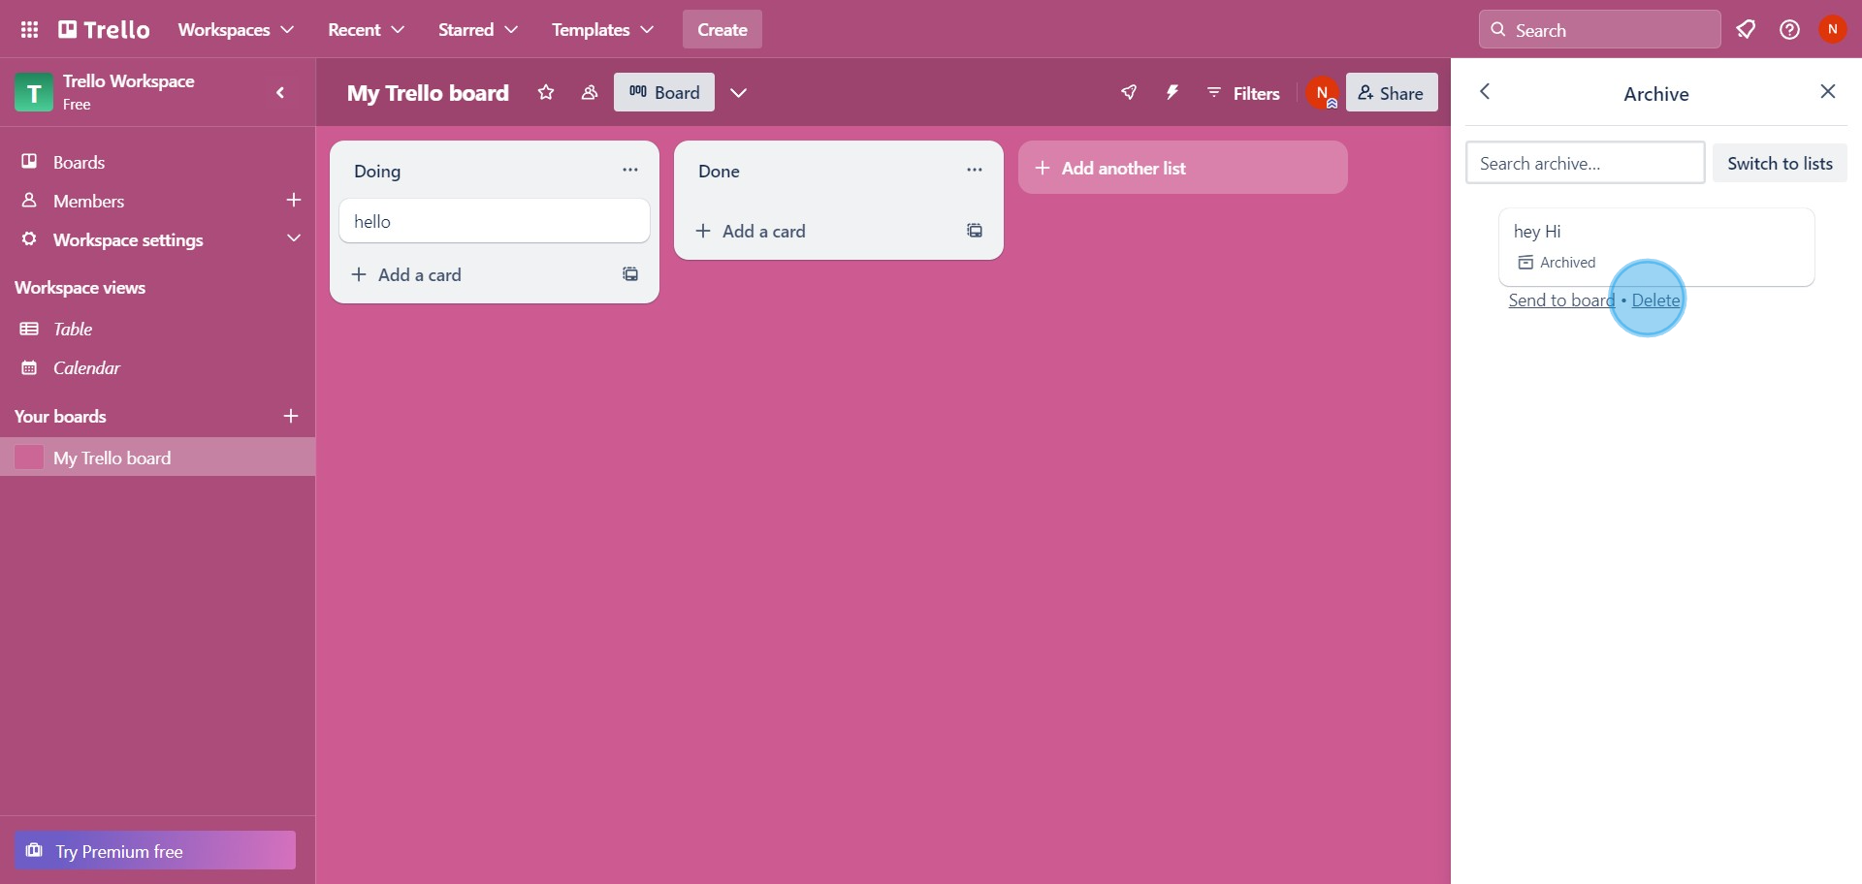The width and height of the screenshot is (1862, 884).
Task: Open board views switcher chevron
Action: [739, 92]
